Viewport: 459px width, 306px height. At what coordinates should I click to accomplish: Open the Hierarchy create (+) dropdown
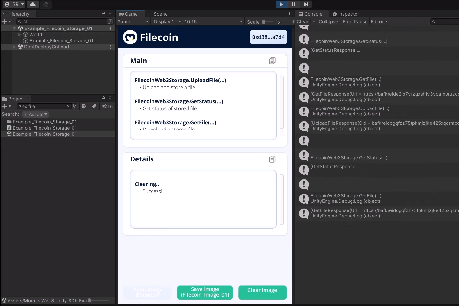click(7, 21)
